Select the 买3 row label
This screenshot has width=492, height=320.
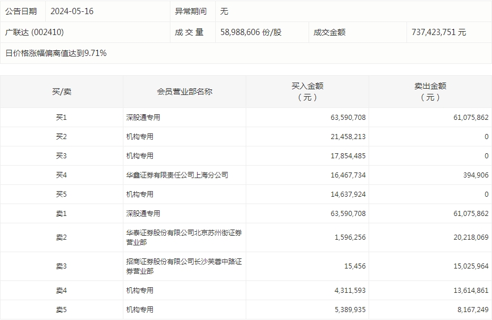[x=62, y=156]
